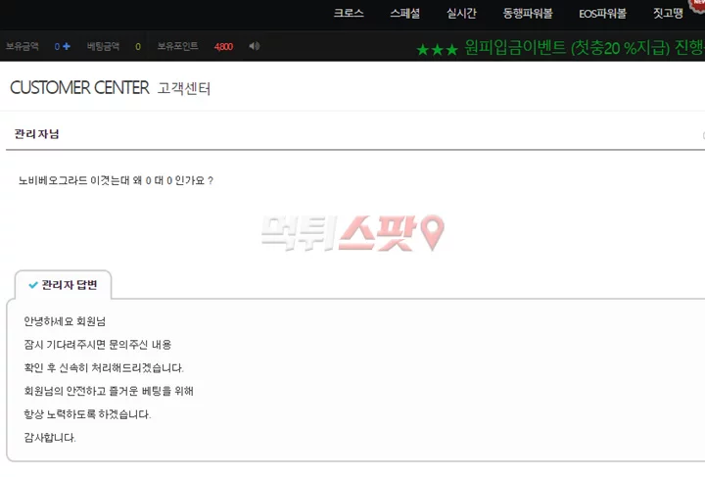Click the 먹튀스팟 watermark pin icon
Viewport: 705px width, 477px height.
click(x=433, y=231)
